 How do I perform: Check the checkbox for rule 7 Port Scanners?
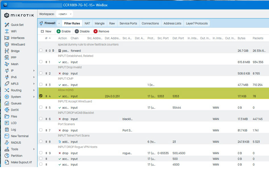point(41,130)
